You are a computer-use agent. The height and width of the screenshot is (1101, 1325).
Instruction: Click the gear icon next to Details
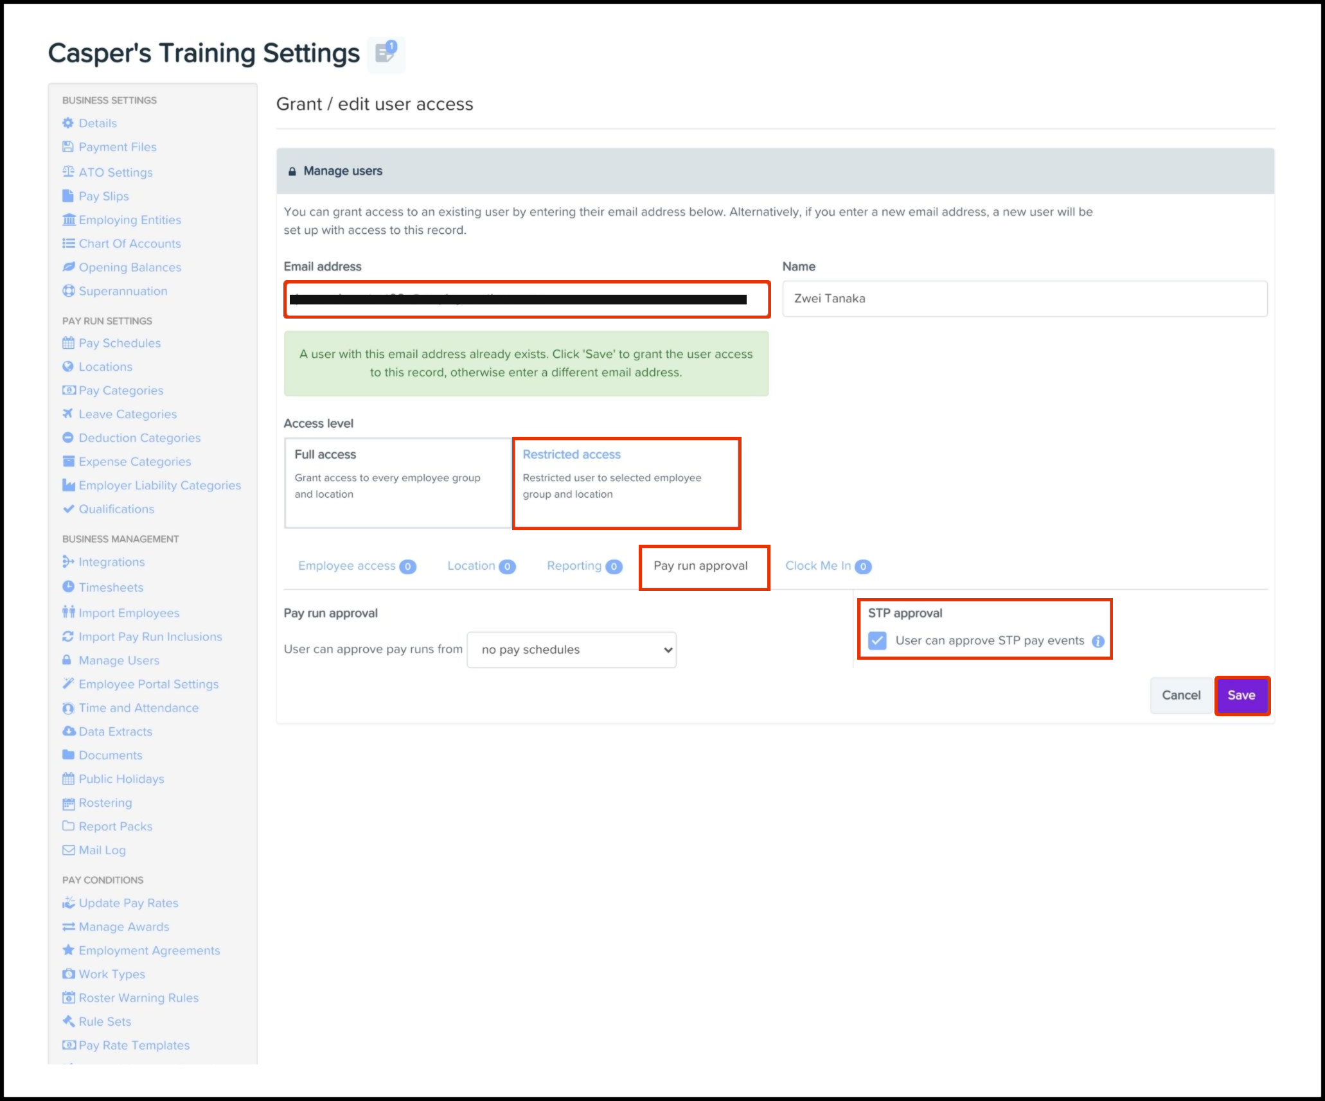68,123
